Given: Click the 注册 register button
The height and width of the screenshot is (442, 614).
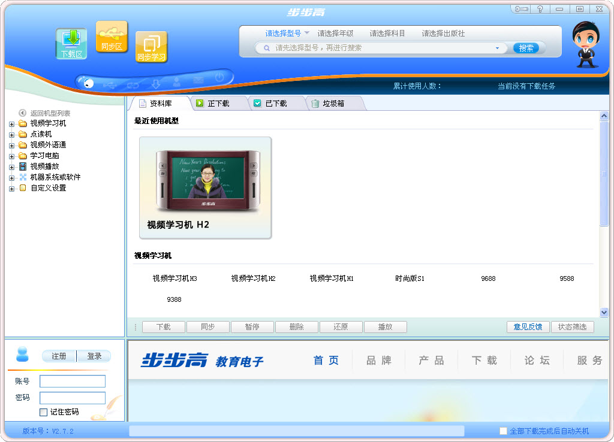Looking at the screenshot, I should point(59,356).
